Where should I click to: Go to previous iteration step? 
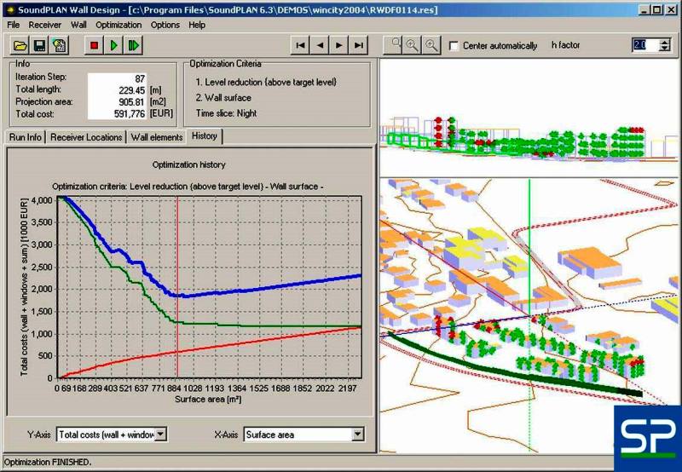pyautogui.click(x=321, y=45)
